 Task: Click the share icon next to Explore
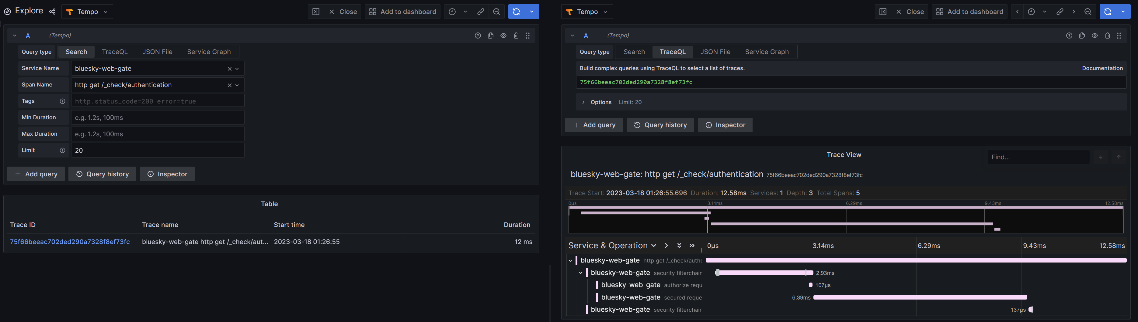coord(52,12)
